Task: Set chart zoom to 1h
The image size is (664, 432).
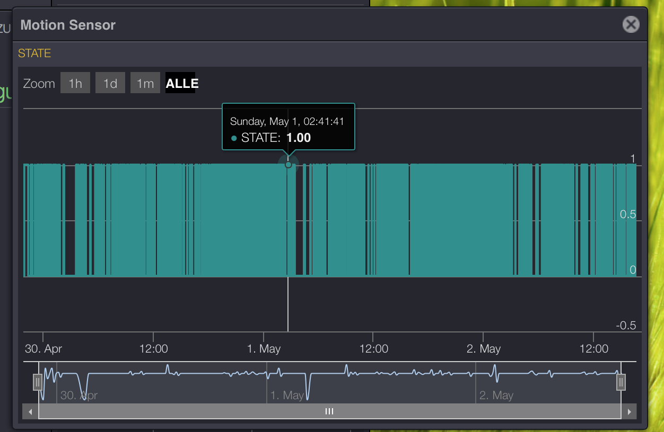Action: coord(75,83)
